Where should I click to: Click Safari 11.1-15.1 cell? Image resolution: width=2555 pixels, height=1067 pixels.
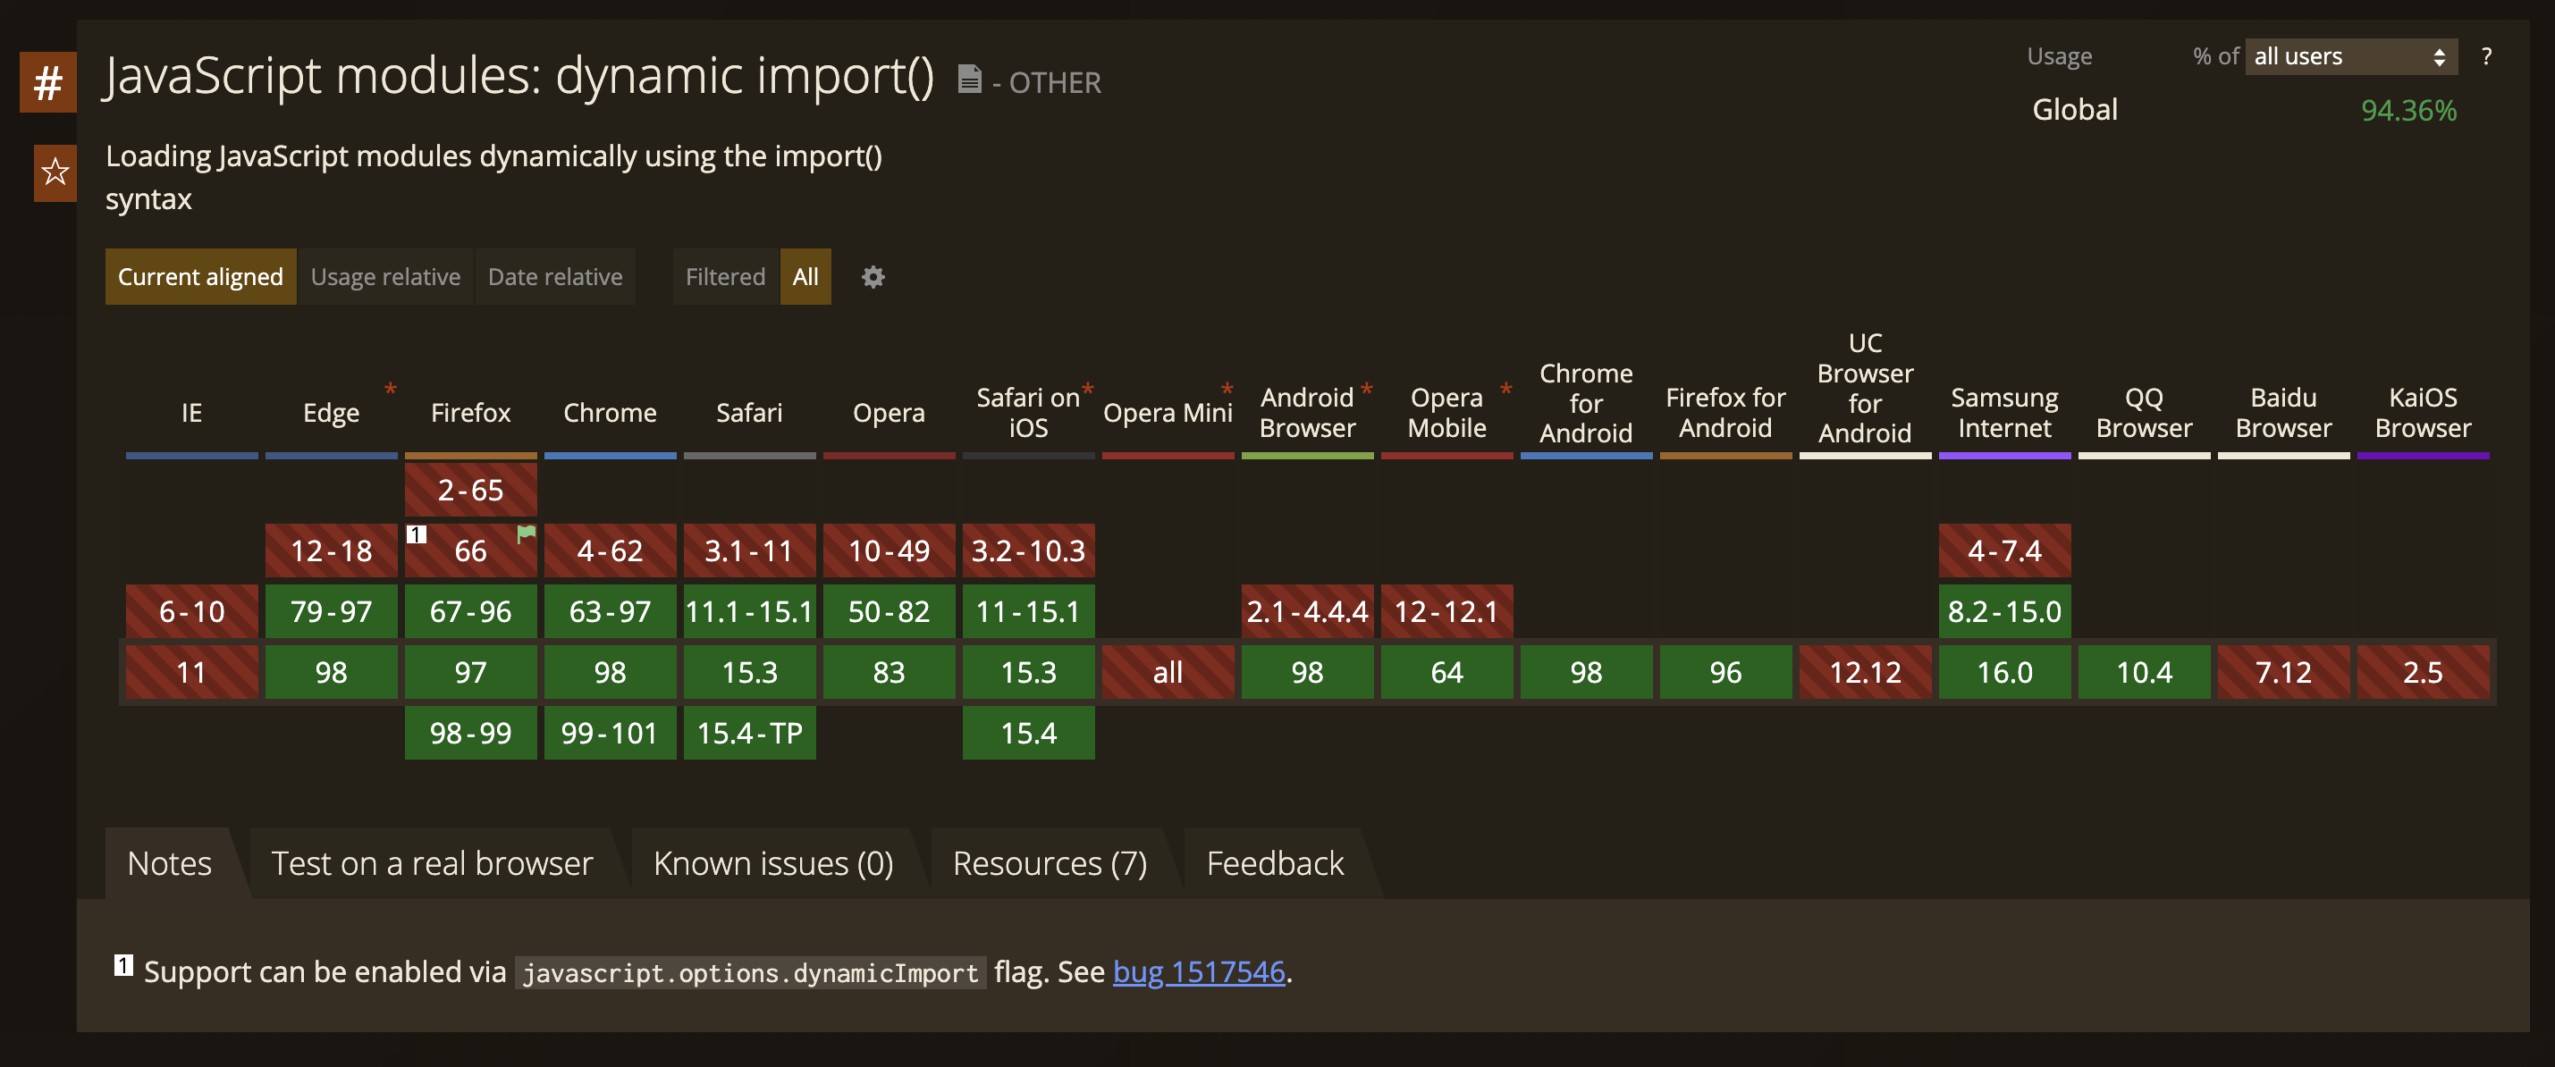750,612
